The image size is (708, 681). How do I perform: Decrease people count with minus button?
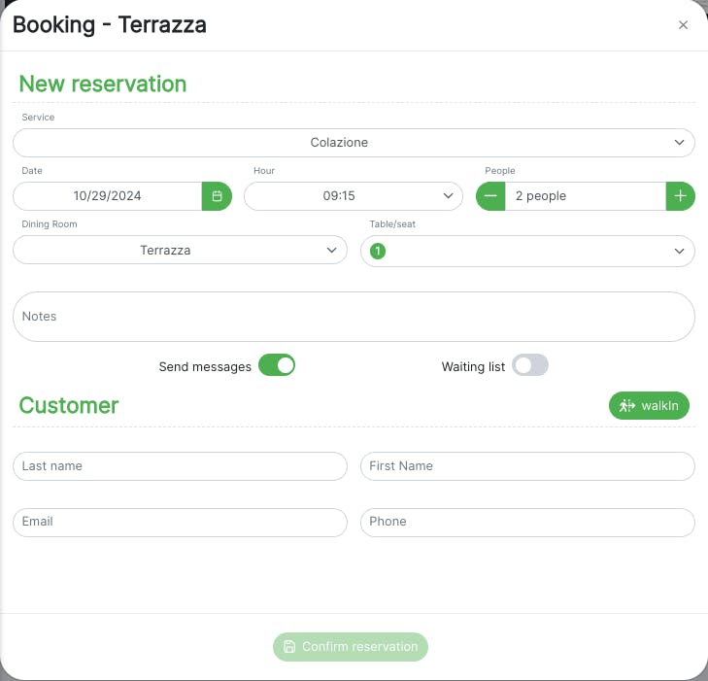click(490, 196)
